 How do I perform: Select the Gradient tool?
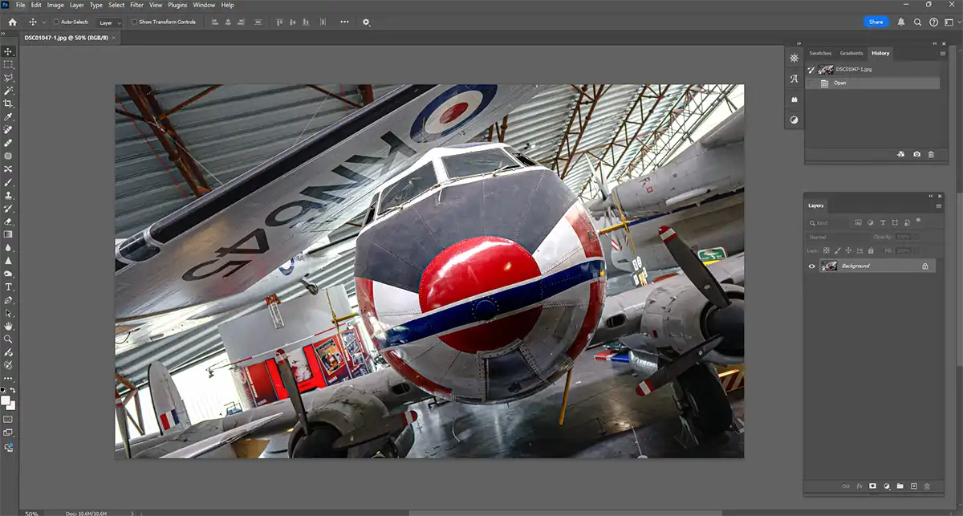pyautogui.click(x=9, y=233)
